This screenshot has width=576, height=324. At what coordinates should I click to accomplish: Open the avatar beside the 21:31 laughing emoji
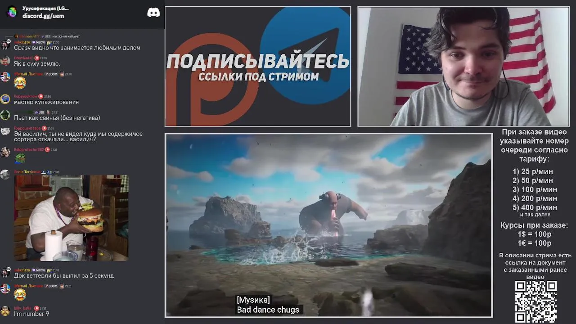pyautogui.click(x=5, y=289)
